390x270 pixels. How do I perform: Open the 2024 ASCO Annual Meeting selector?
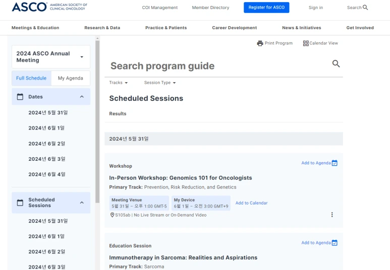click(51, 57)
